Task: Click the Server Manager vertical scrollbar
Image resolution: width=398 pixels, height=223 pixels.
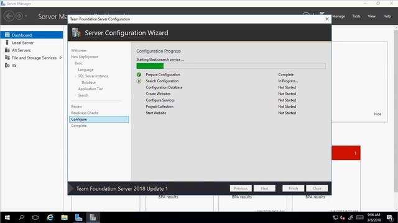Action: (396, 111)
